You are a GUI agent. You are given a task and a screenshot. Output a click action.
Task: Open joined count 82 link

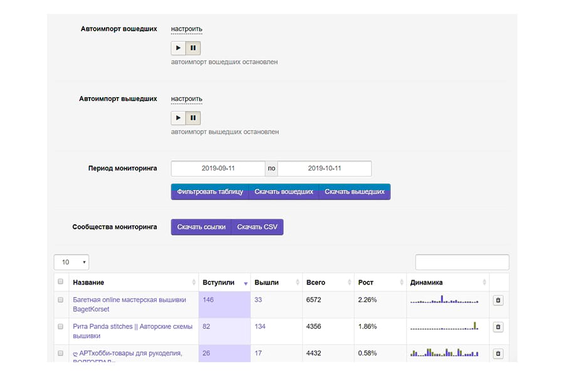pyautogui.click(x=206, y=326)
